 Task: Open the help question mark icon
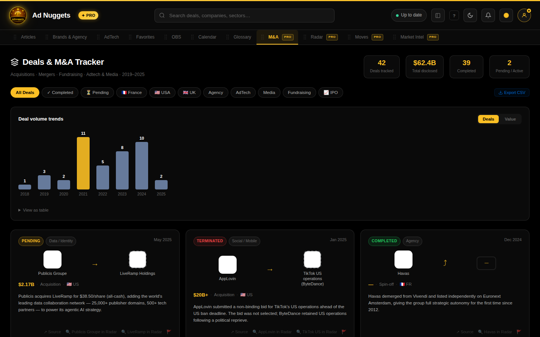tap(454, 15)
